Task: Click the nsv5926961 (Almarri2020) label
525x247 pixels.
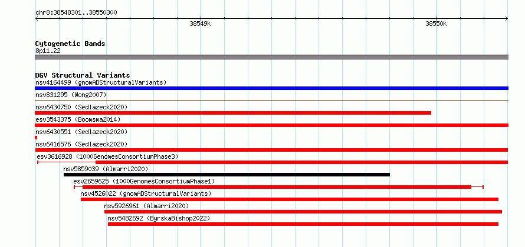Action: pyautogui.click(x=146, y=206)
